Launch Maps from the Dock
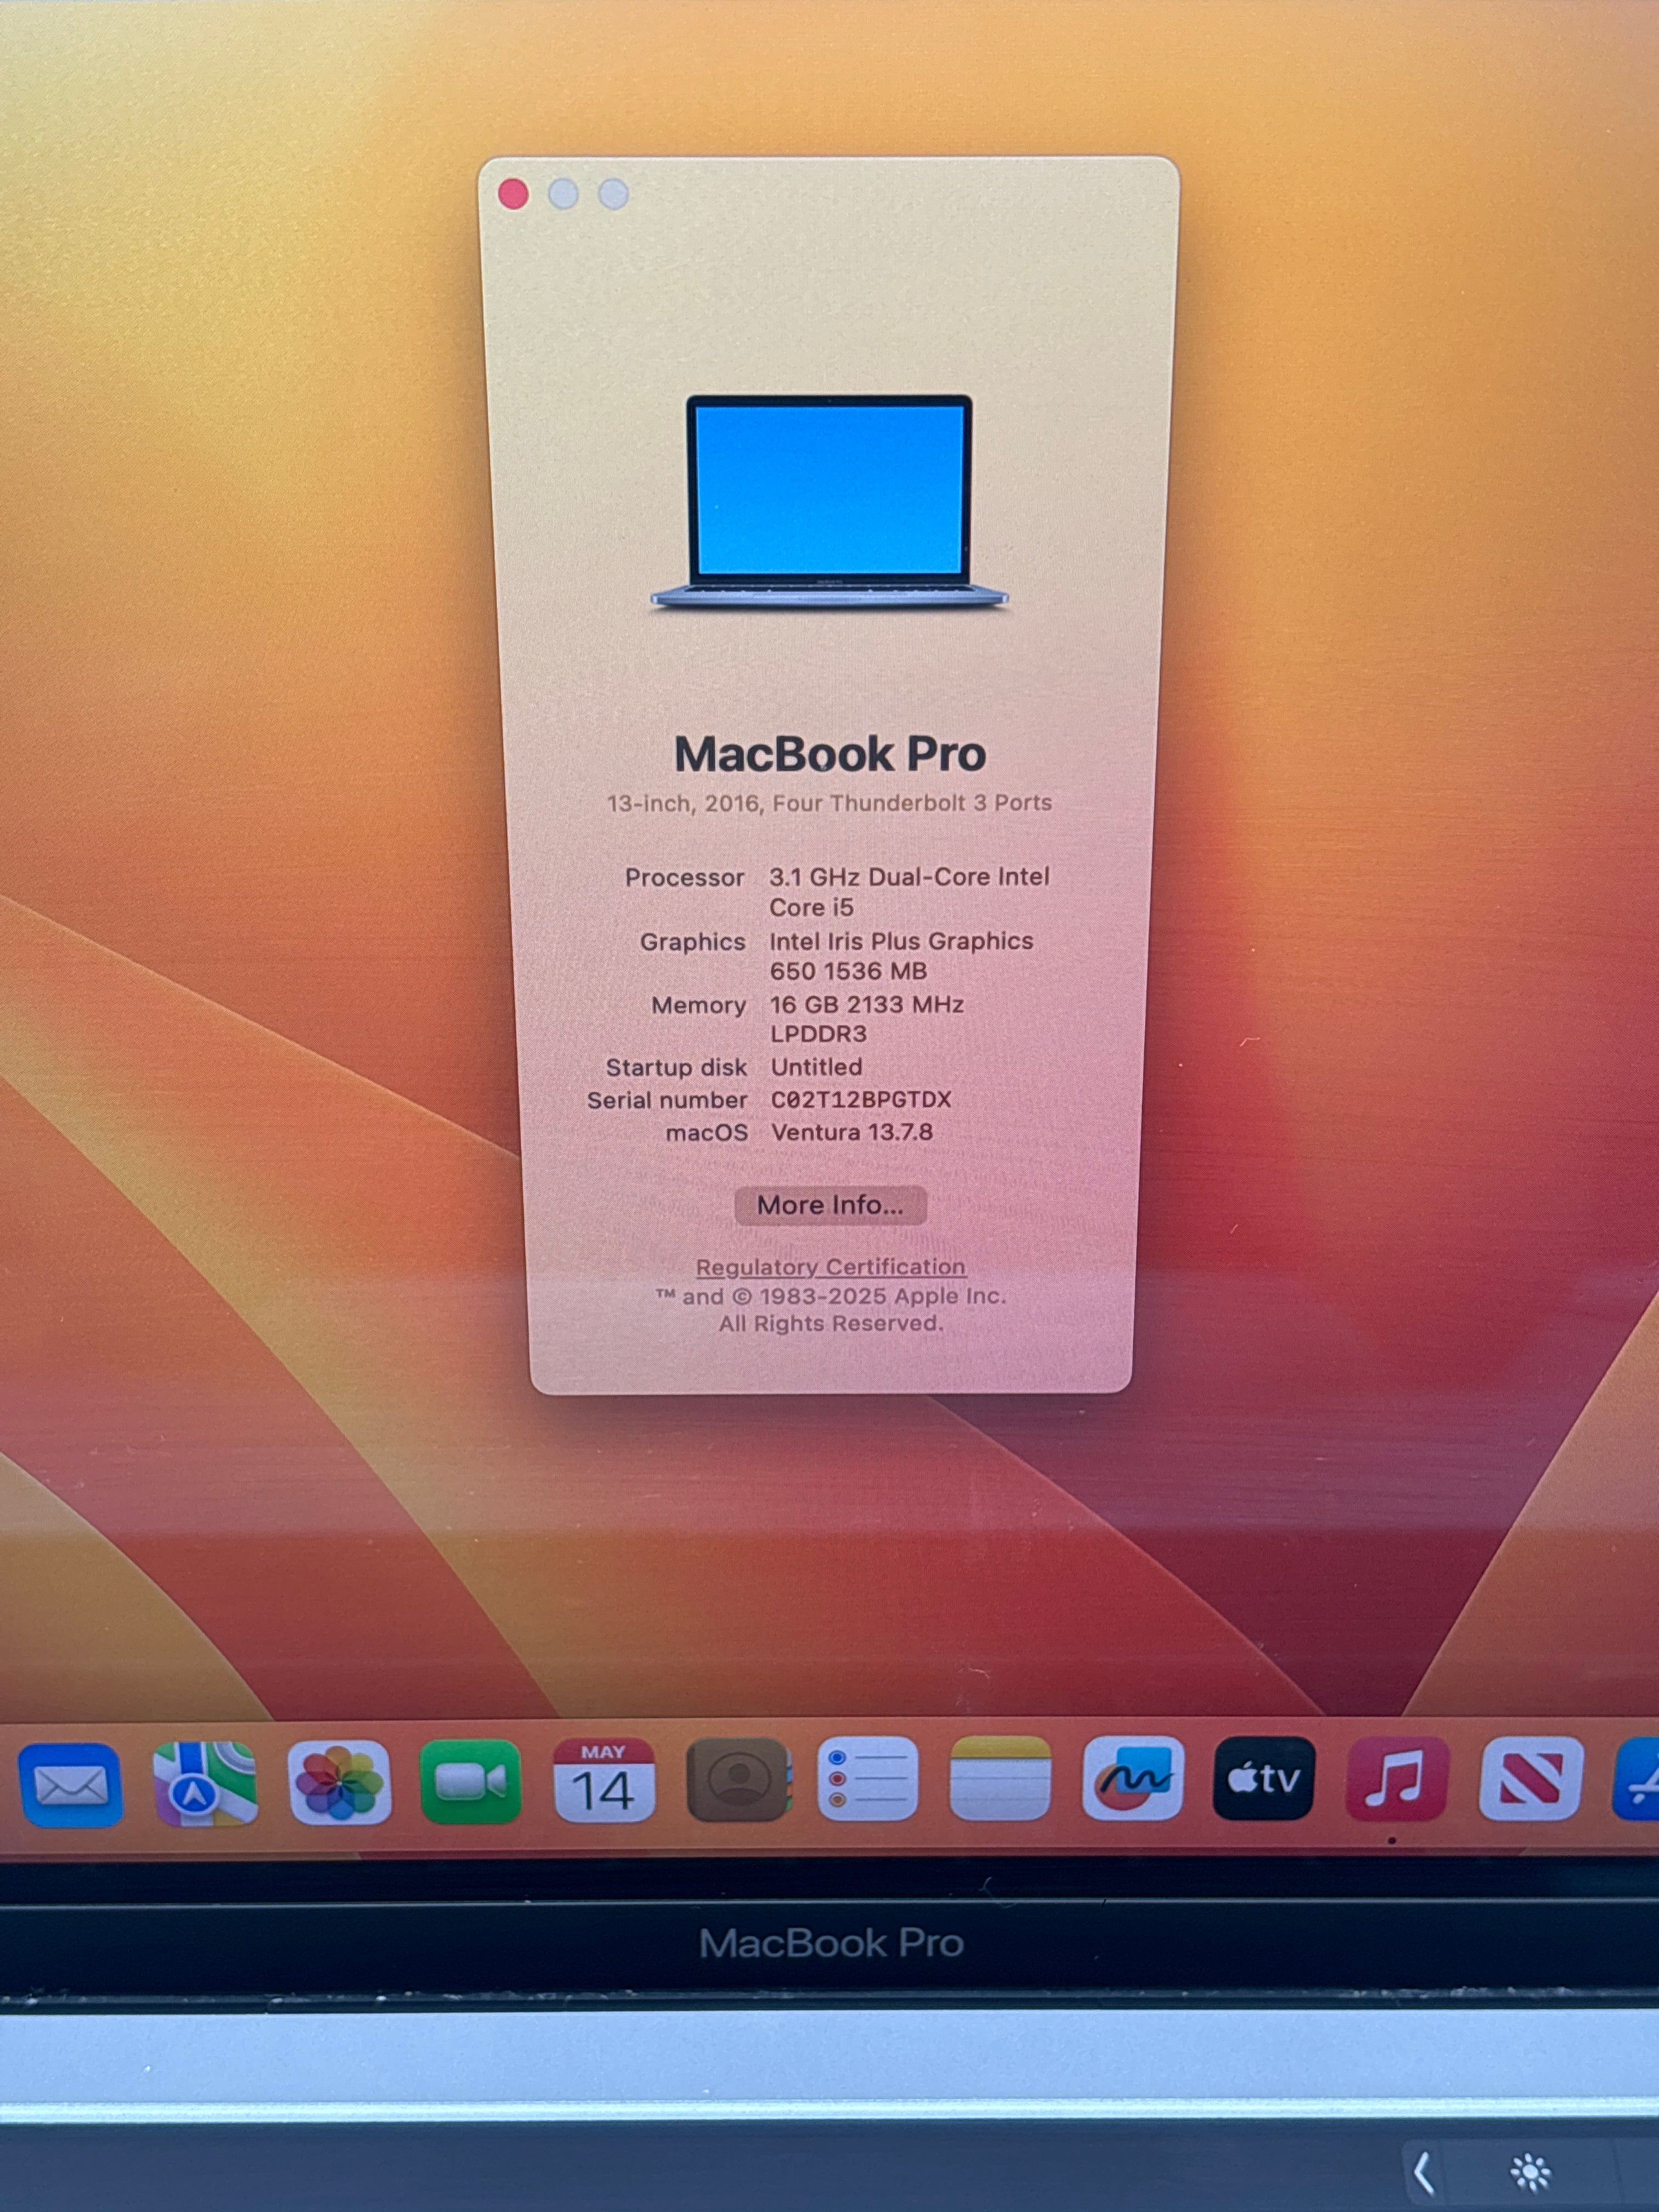 point(205,1783)
